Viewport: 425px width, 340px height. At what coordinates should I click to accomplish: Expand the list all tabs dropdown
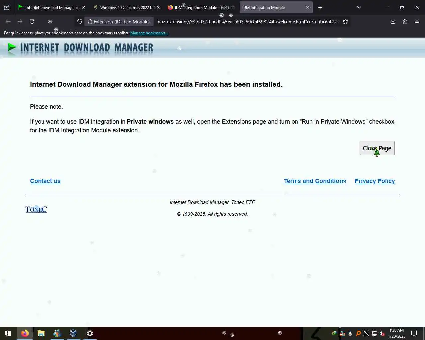tap(359, 7)
